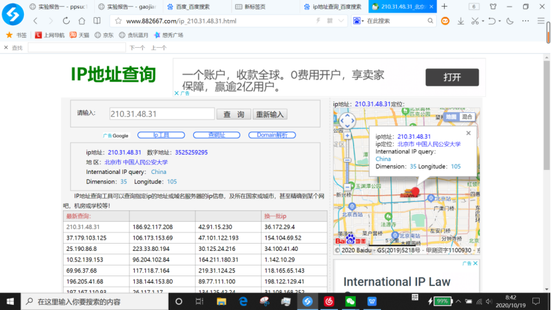
Task: Click the Windows taskbar search box
Action: point(95,301)
